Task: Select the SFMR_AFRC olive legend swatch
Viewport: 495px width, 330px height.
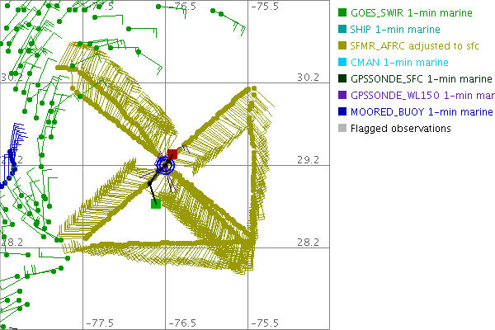Action: 342,46
